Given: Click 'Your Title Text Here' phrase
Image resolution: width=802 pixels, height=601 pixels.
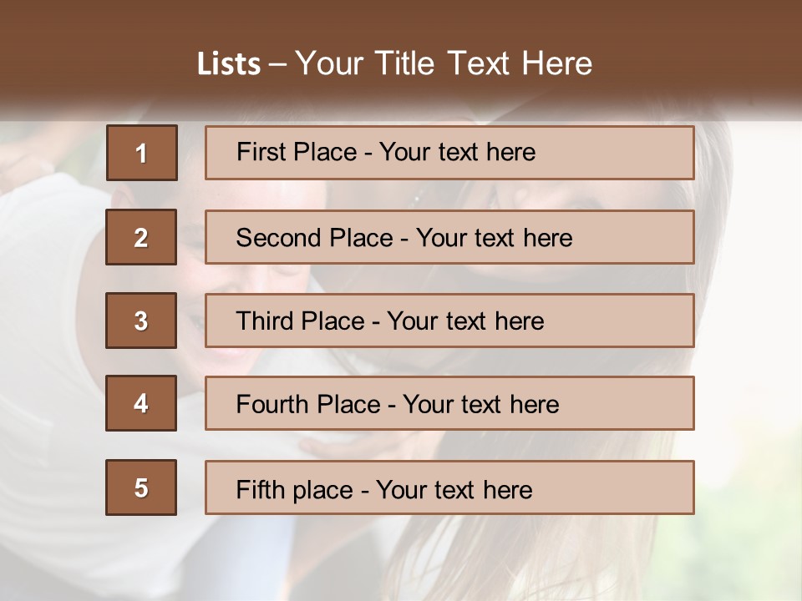Looking at the screenshot, I should (x=444, y=63).
